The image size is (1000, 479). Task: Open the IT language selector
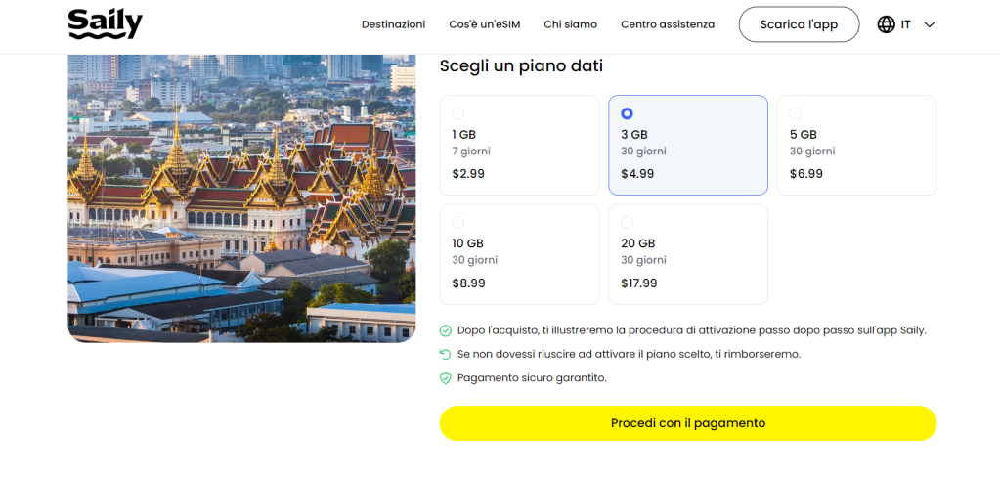(906, 24)
